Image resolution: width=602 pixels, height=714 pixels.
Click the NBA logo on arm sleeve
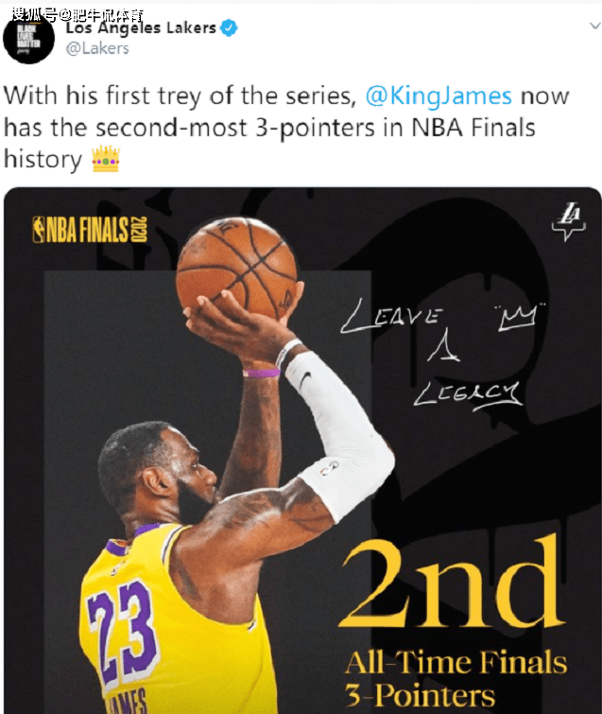[330, 468]
